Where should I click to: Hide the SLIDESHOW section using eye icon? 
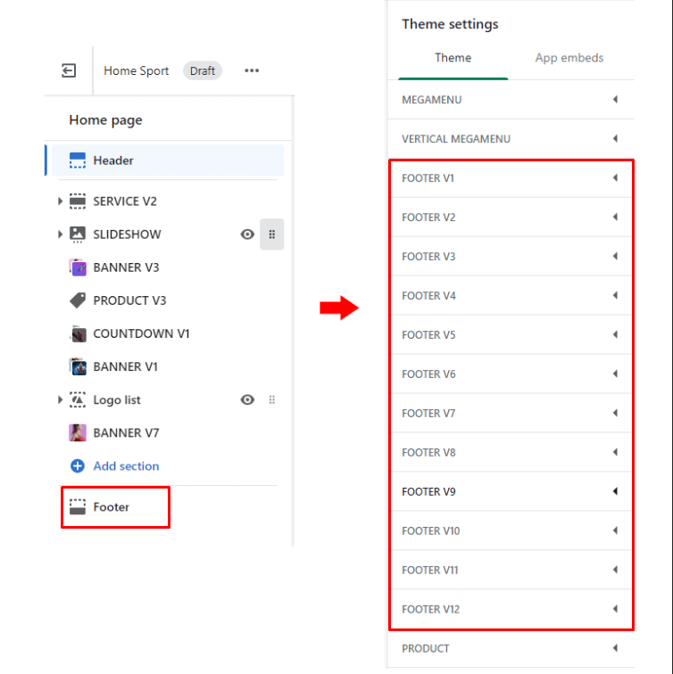[247, 234]
